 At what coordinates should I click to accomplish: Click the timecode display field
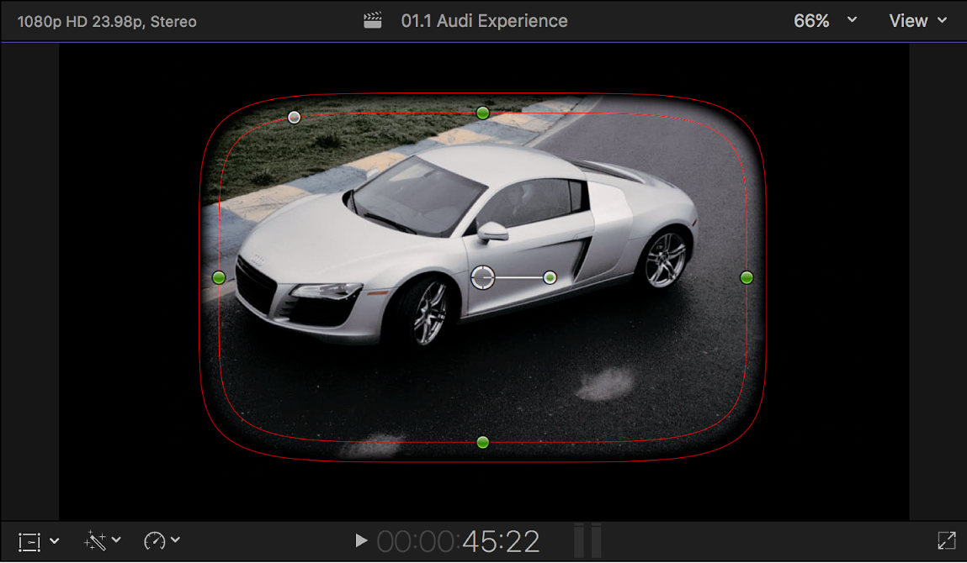point(488,540)
